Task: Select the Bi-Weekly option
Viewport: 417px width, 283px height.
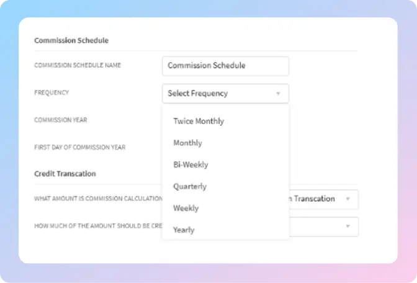Action: [191, 164]
